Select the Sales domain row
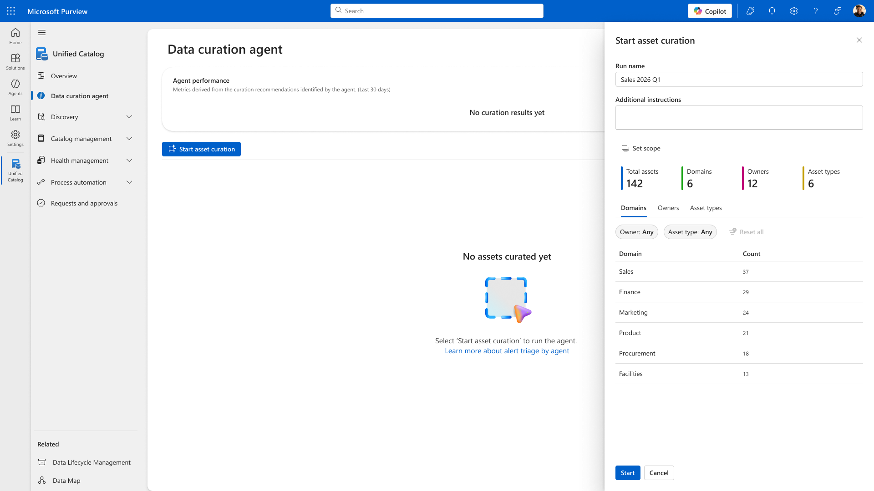This screenshot has height=491, width=874. point(739,271)
